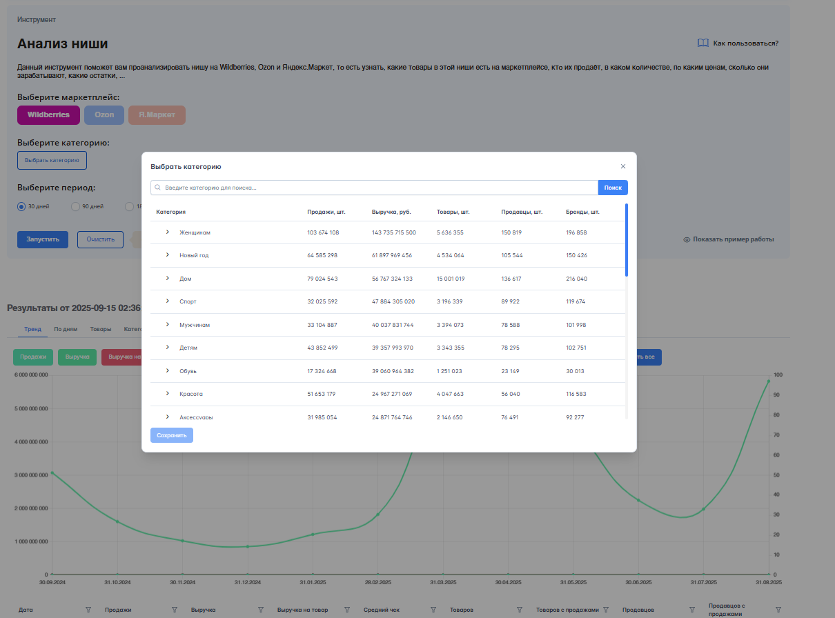Open the filter icon in 'Товаров' column
This screenshot has height=618, width=835.
[520, 610]
